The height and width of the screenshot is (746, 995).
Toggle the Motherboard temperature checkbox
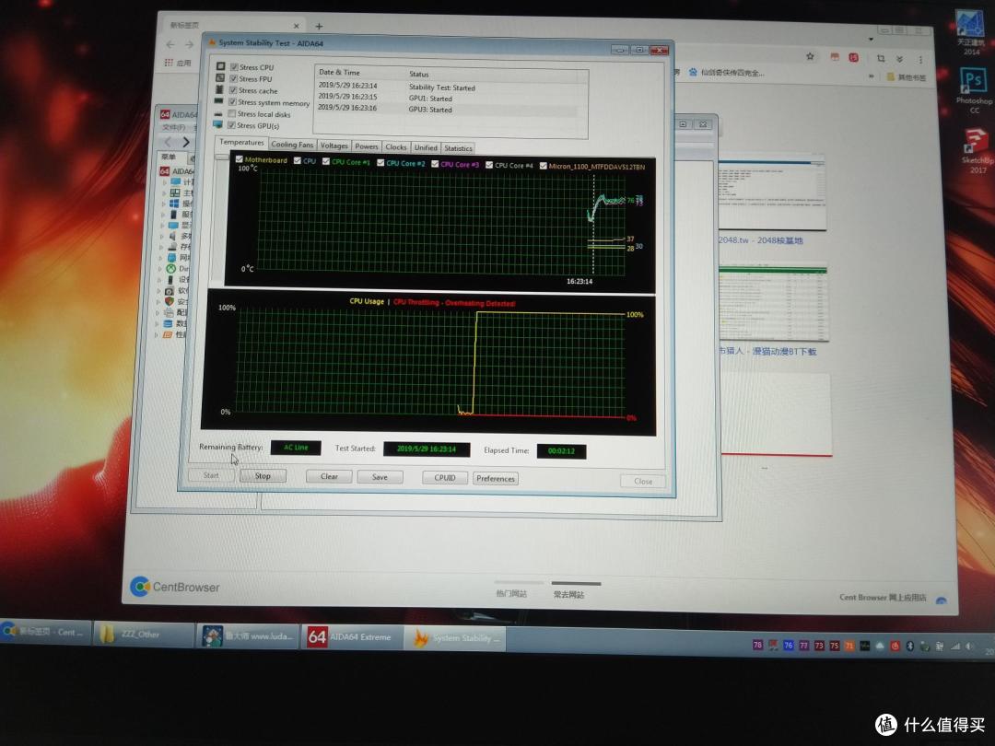pos(240,159)
